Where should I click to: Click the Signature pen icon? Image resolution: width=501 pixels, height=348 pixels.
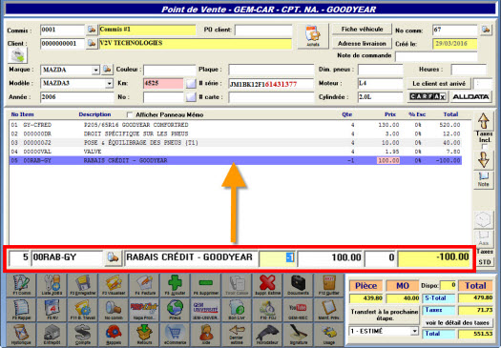click(x=298, y=335)
